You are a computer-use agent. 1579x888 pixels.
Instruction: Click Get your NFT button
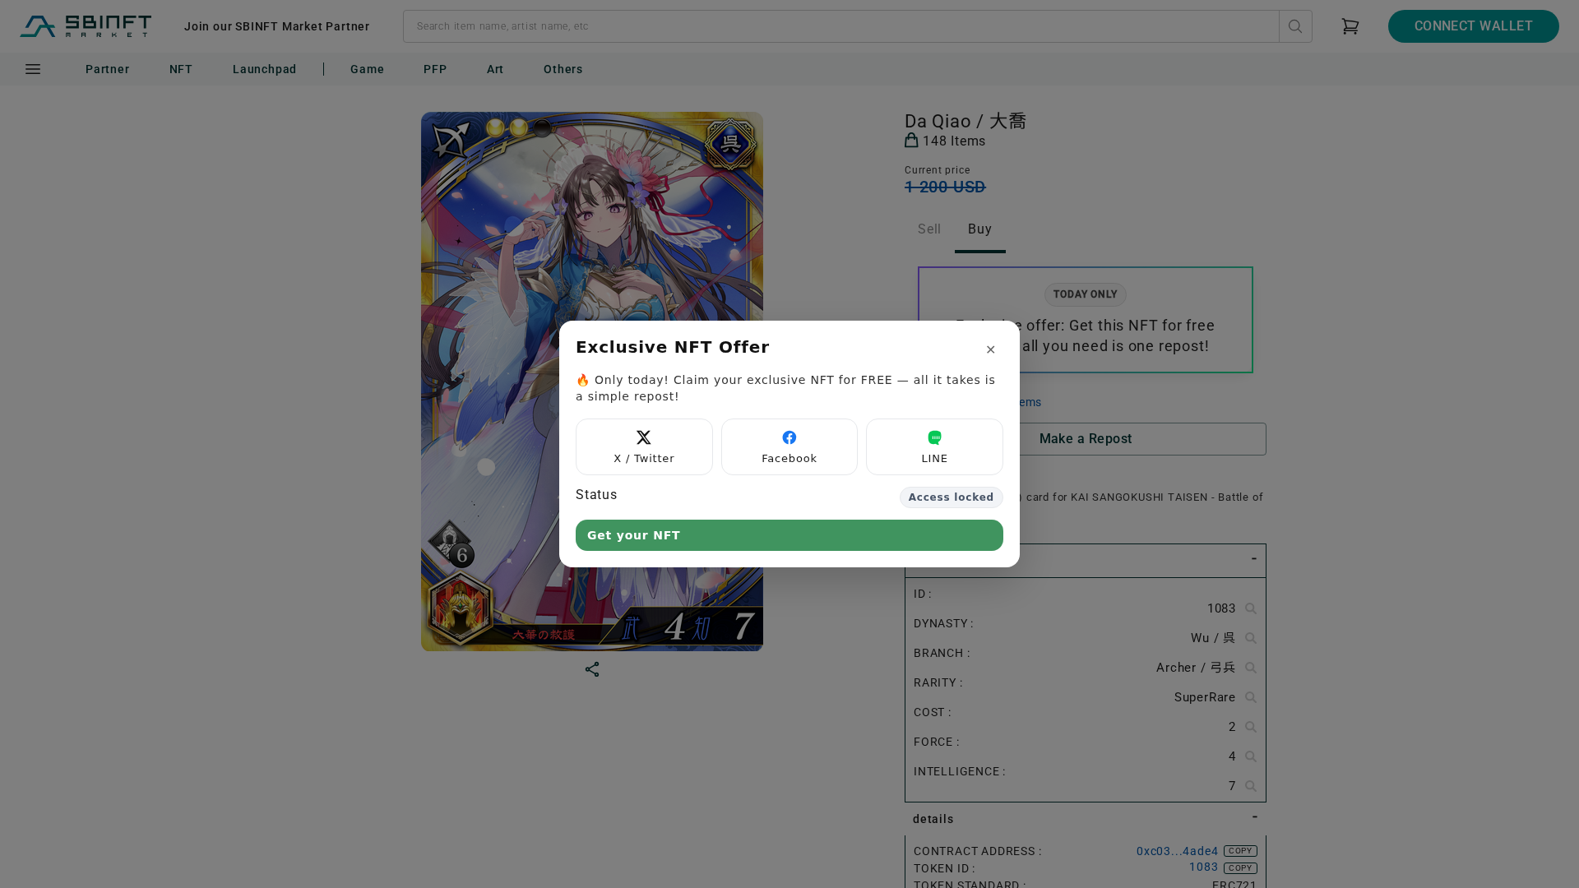click(x=789, y=535)
